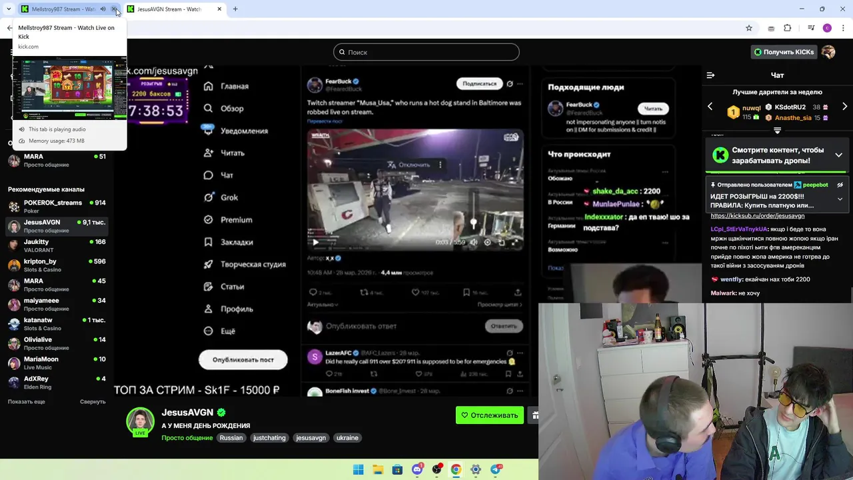Expand the drops banner chevron
Viewport: 853px width, 480px height.
[x=838, y=155]
